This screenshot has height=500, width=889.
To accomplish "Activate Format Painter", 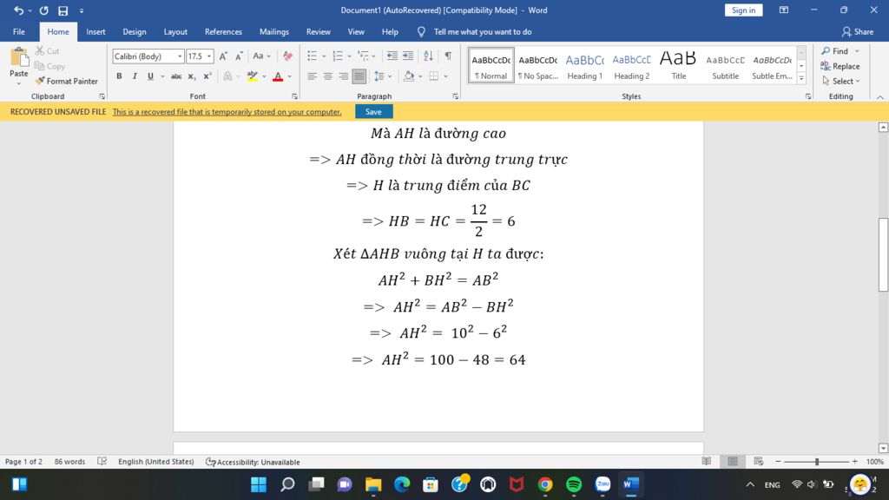I will [x=66, y=81].
